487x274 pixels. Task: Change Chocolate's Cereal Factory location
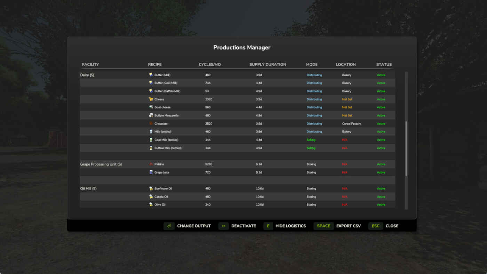tap(351, 124)
